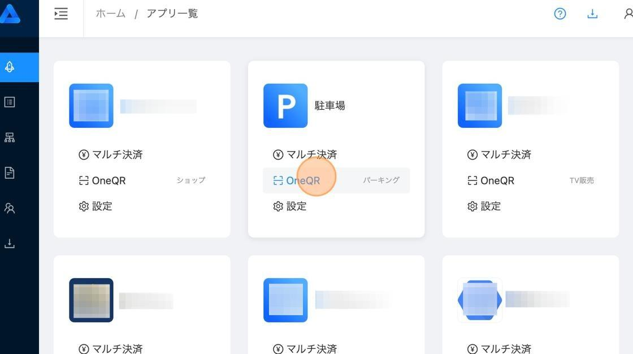Open the users sidebar icon
The width and height of the screenshot is (633, 354).
[x=10, y=209]
